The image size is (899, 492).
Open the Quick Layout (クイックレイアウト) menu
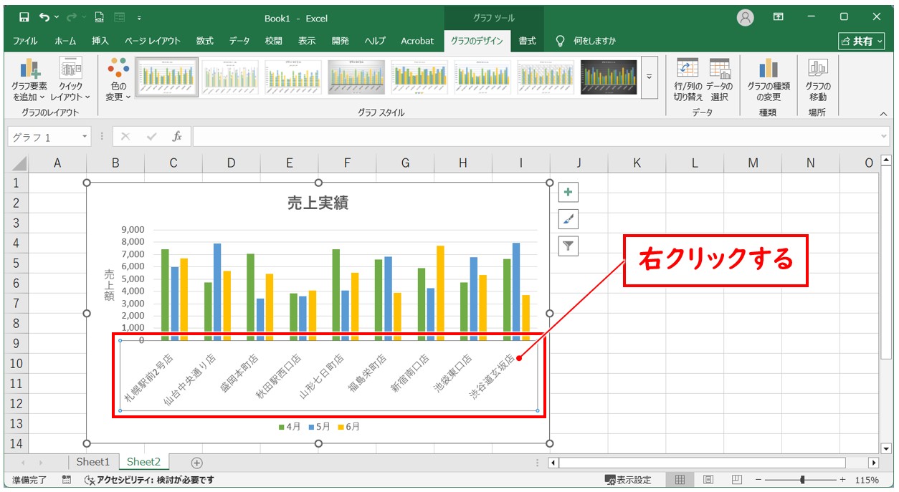pos(70,80)
